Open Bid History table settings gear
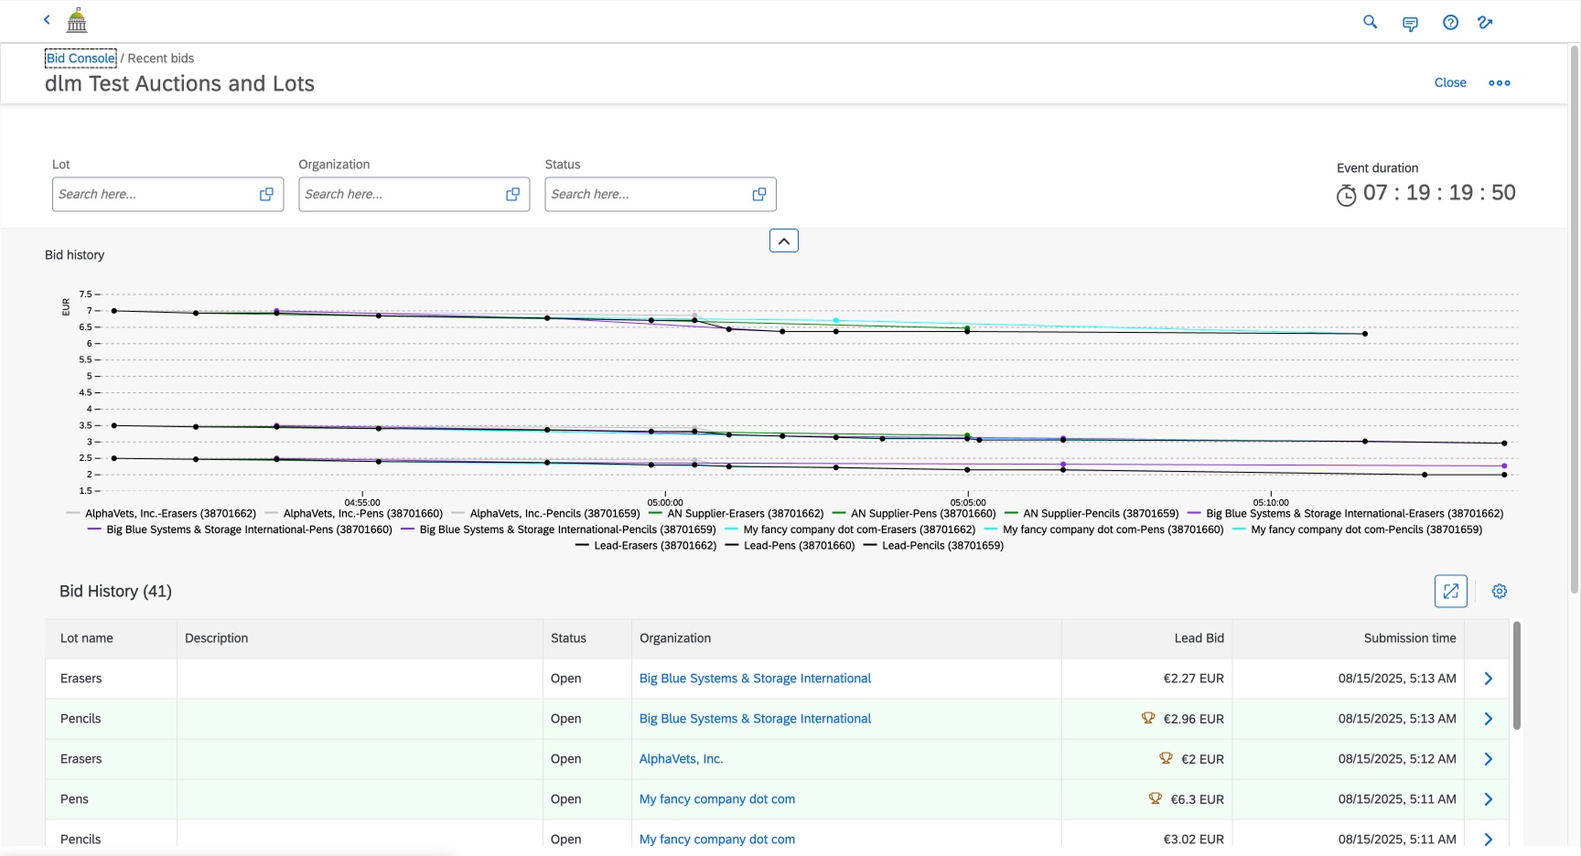The height and width of the screenshot is (856, 1581). pyautogui.click(x=1500, y=591)
